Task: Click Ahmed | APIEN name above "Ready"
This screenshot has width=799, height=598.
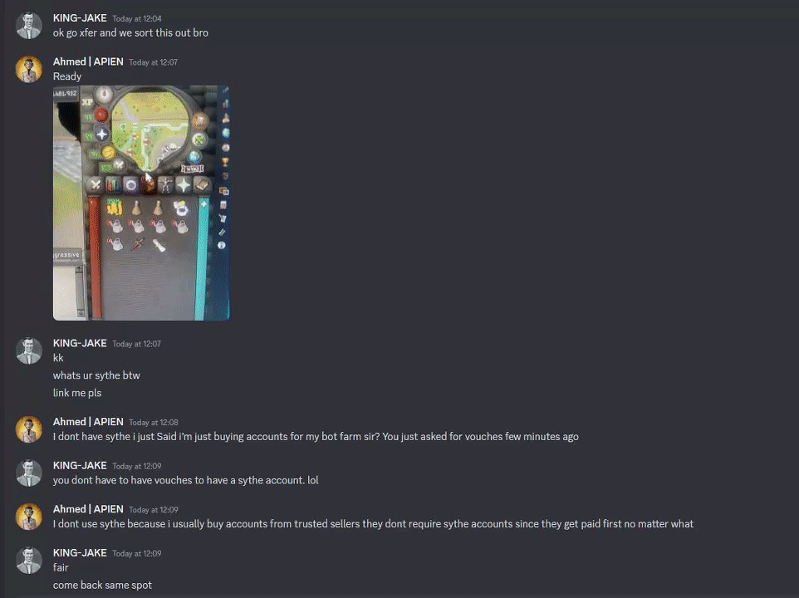Action: (x=88, y=61)
